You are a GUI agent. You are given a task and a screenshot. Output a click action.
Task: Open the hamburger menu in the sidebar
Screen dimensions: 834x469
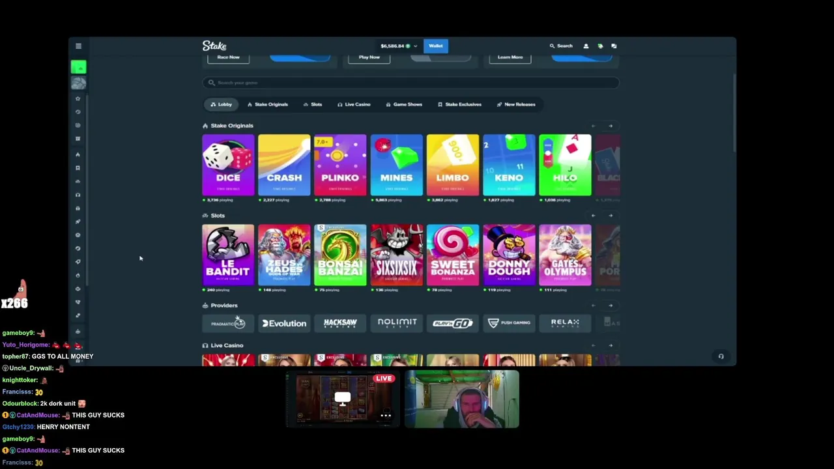78,46
